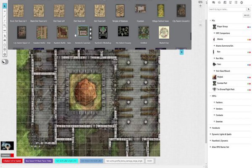Select the Market Day page thumbnail
Image resolution: width=252 pixels, height=168 pixels.
pos(164,33)
